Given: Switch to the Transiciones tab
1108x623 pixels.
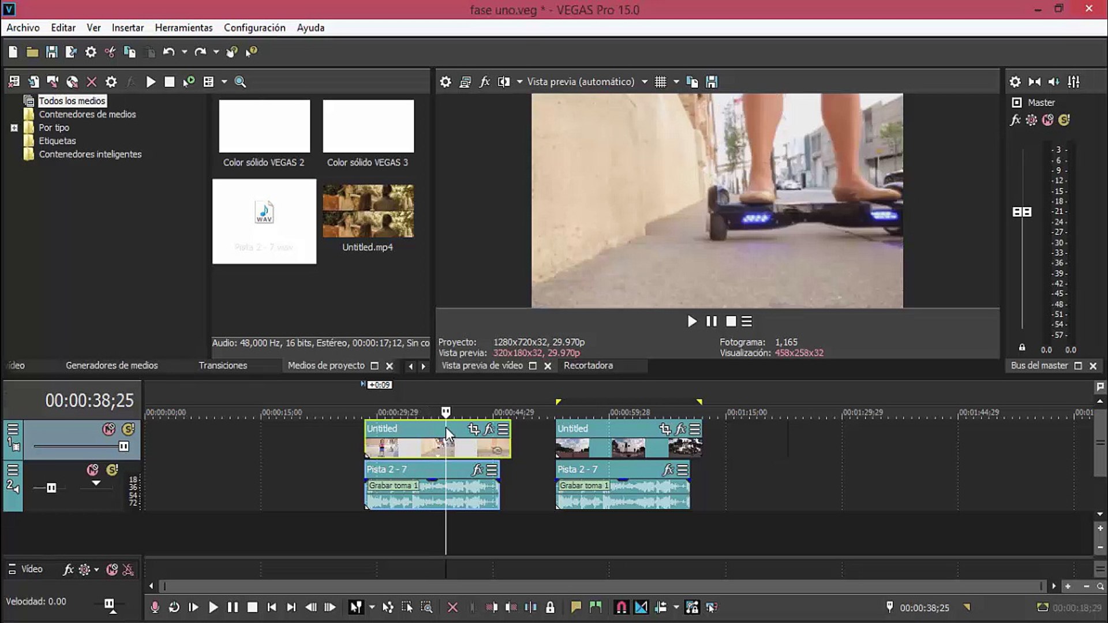Looking at the screenshot, I should 223,365.
